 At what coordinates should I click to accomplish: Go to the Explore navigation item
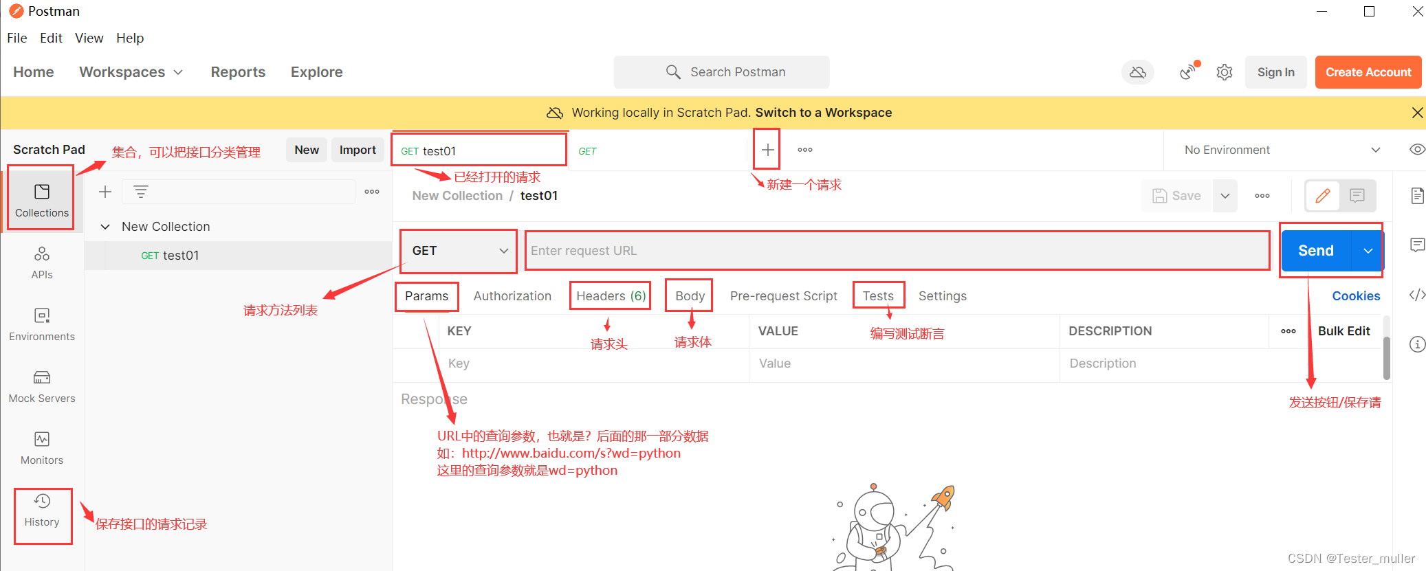click(316, 72)
